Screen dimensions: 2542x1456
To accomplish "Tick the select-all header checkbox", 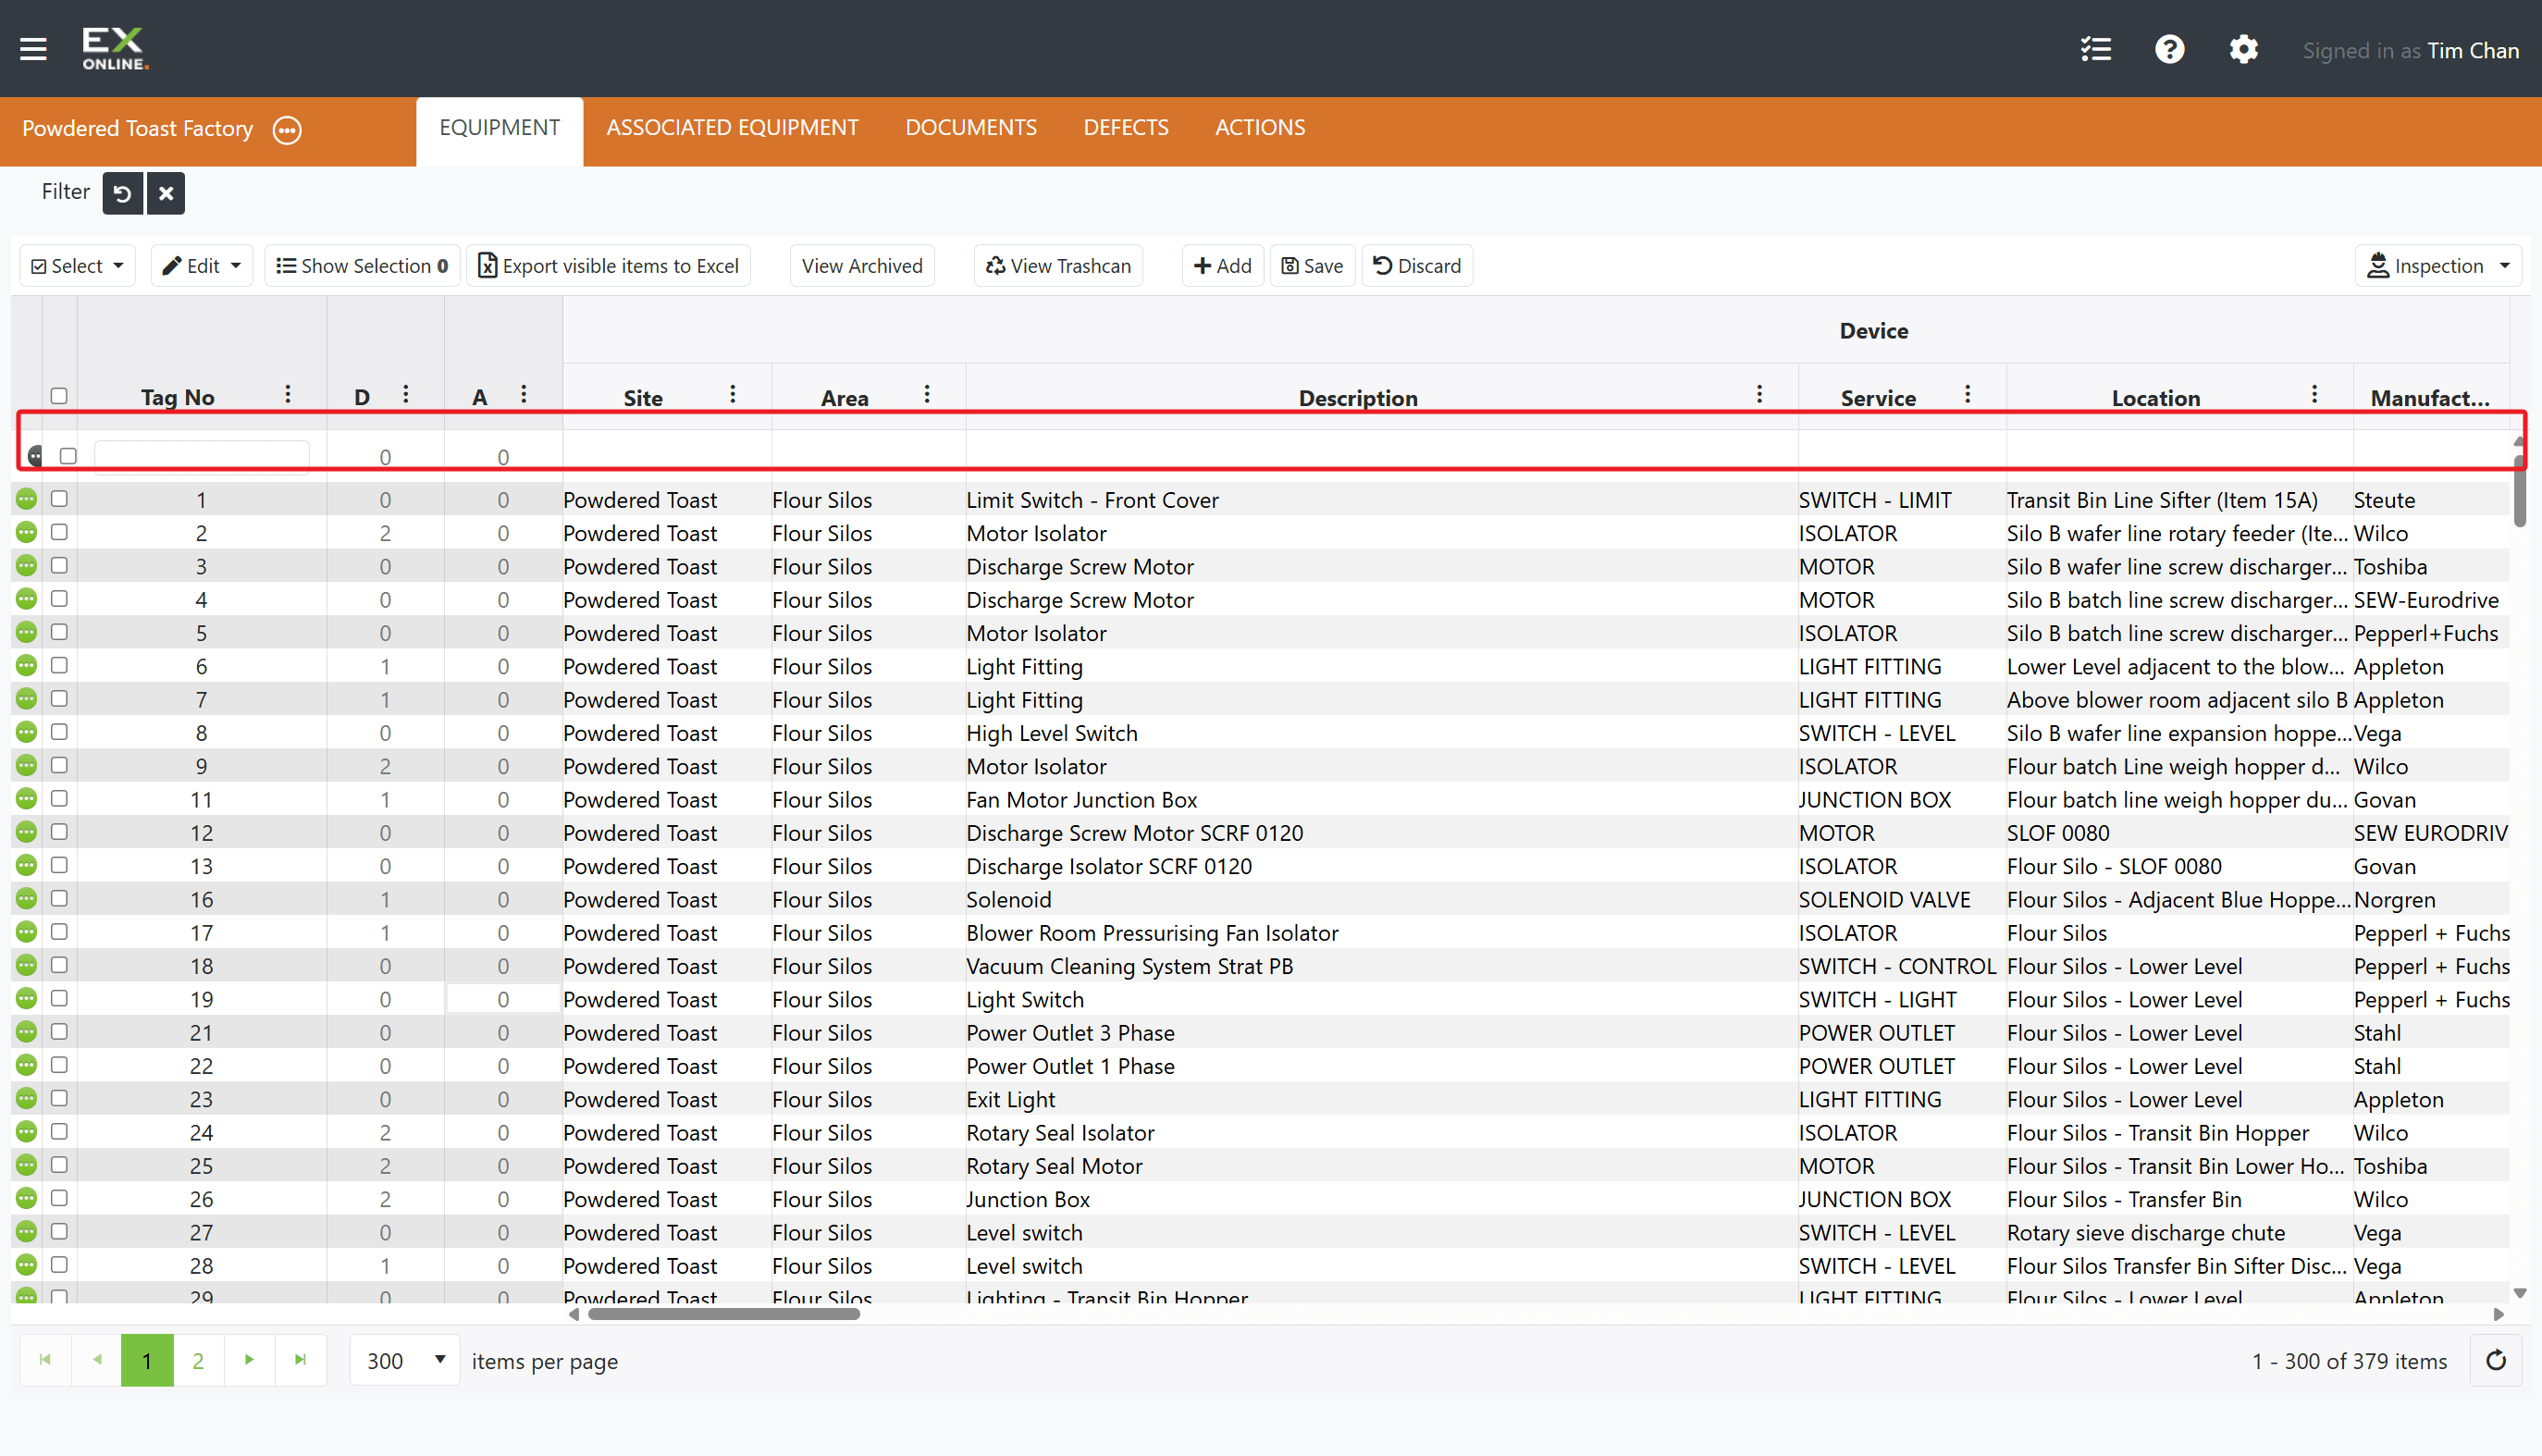I will tap(59, 396).
